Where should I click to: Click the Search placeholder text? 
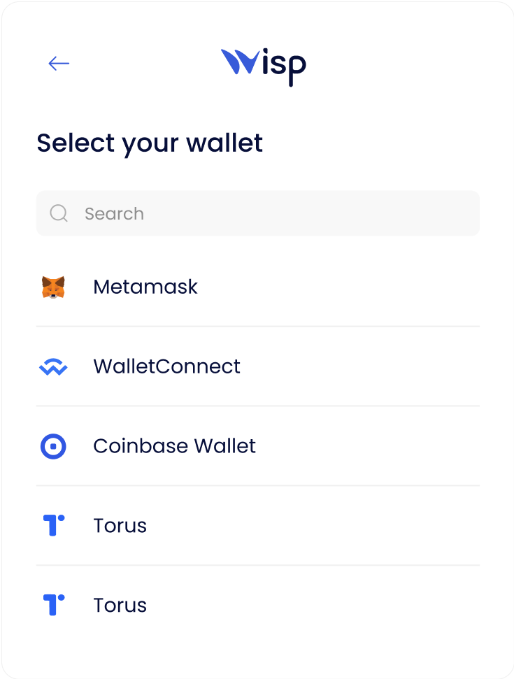coord(114,213)
